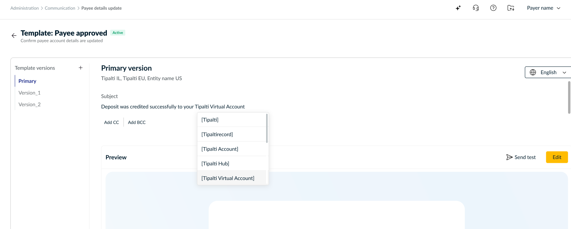This screenshot has height=229, width=571.
Task: Choose [Tipalti] from the suggestion list
Action: click(x=232, y=120)
